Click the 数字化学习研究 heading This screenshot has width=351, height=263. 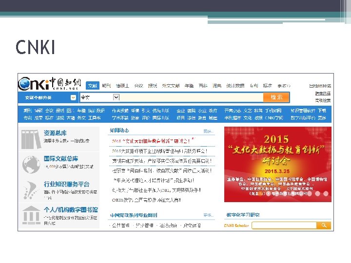(x=243, y=215)
